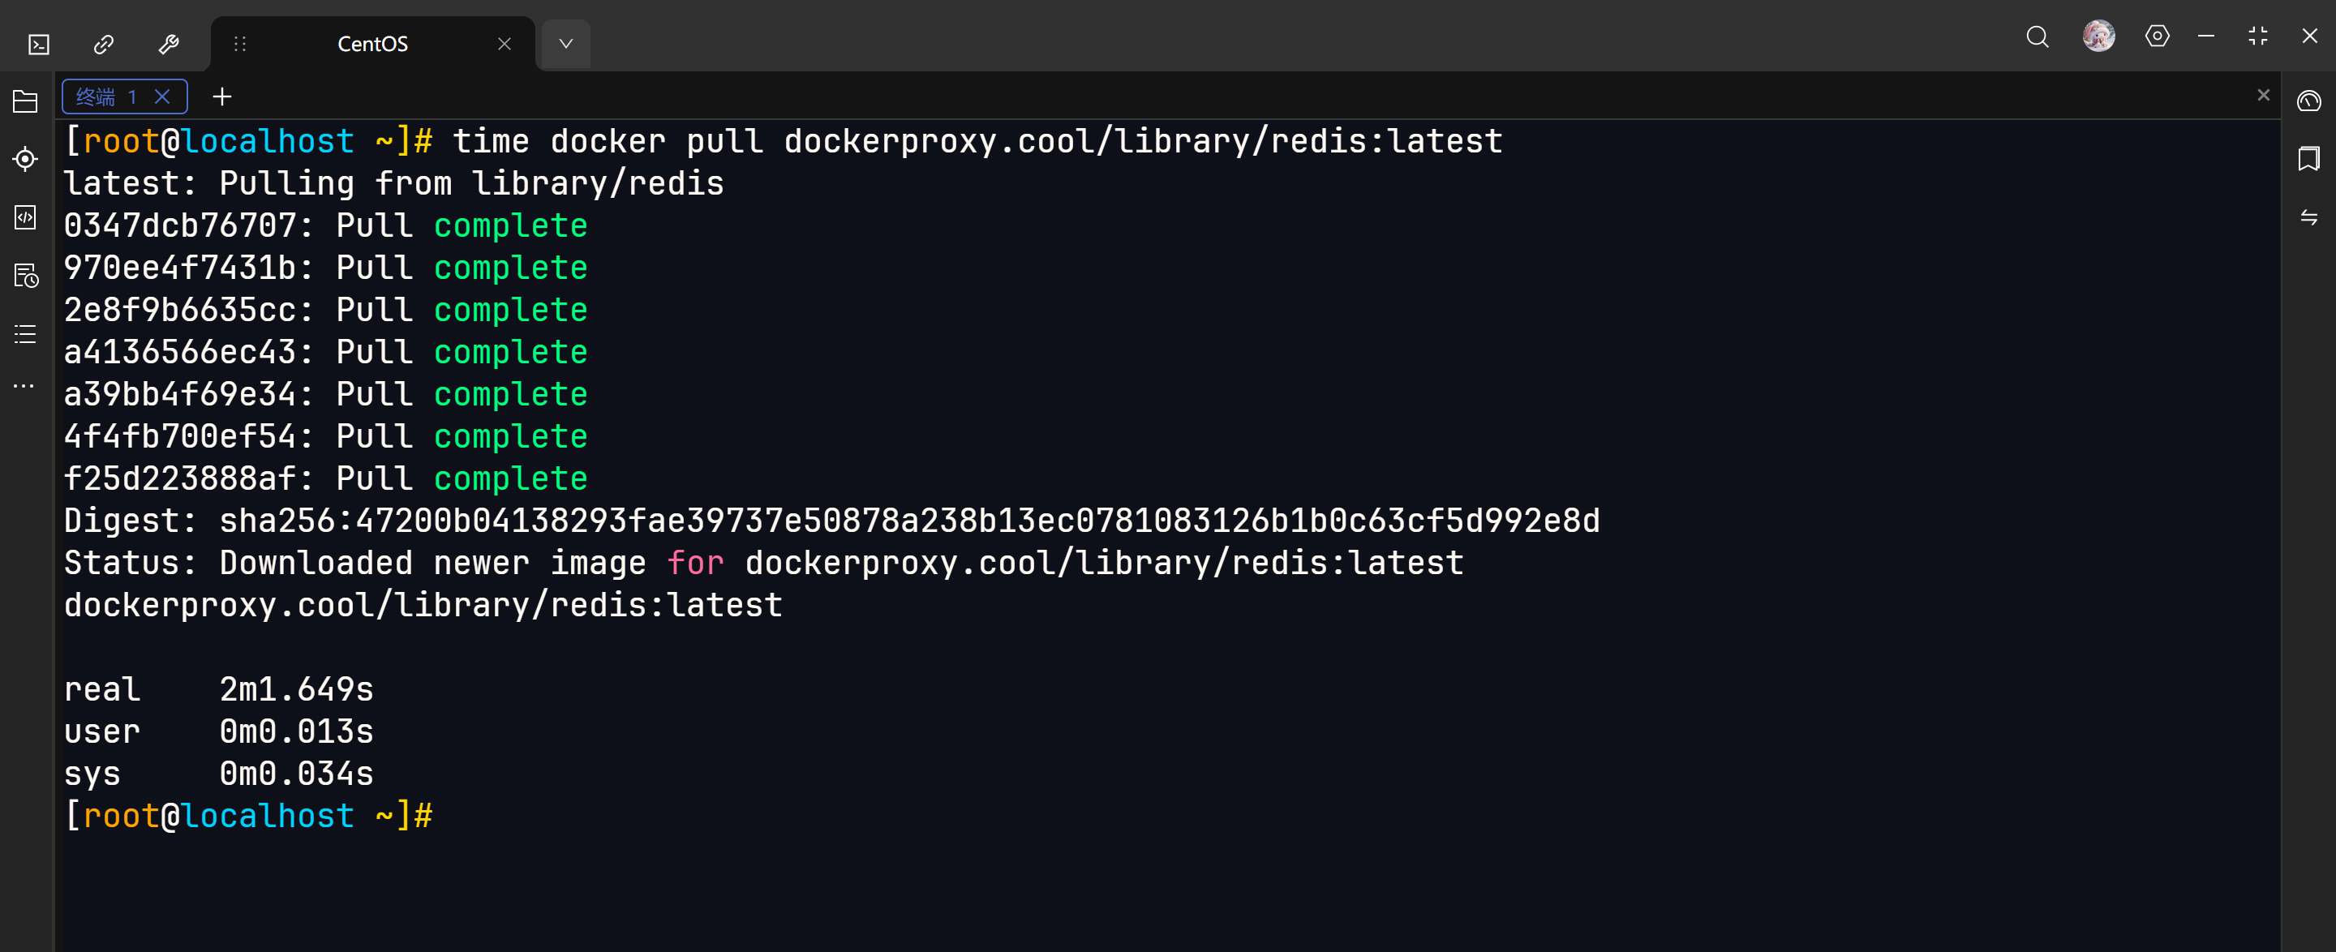This screenshot has width=2336, height=952.
Task: Toggle fullscreen restore mode
Action: click(x=2257, y=37)
